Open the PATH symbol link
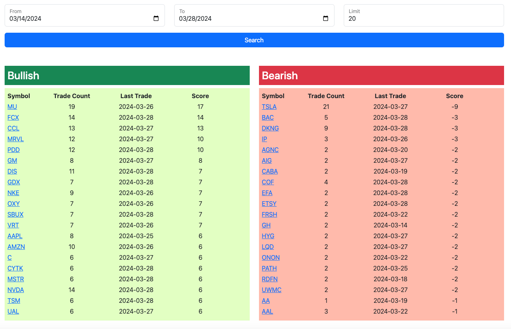The width and height of the screenshot is (511, 329). pyautogui.click(x=269, y=268)
